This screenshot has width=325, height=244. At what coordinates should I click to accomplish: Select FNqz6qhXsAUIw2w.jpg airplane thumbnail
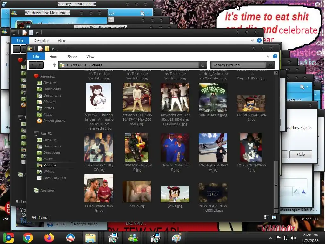pyautogui.click(x=213, y=147)
